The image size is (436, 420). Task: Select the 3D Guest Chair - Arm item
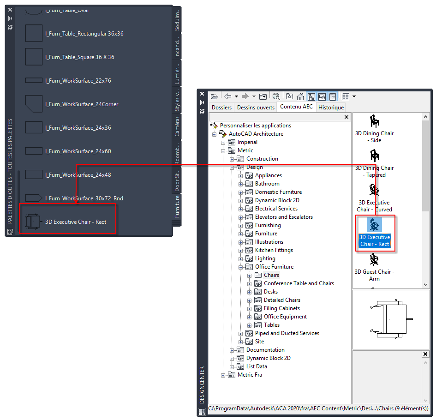pyautogui.click(x=374, y=267)
